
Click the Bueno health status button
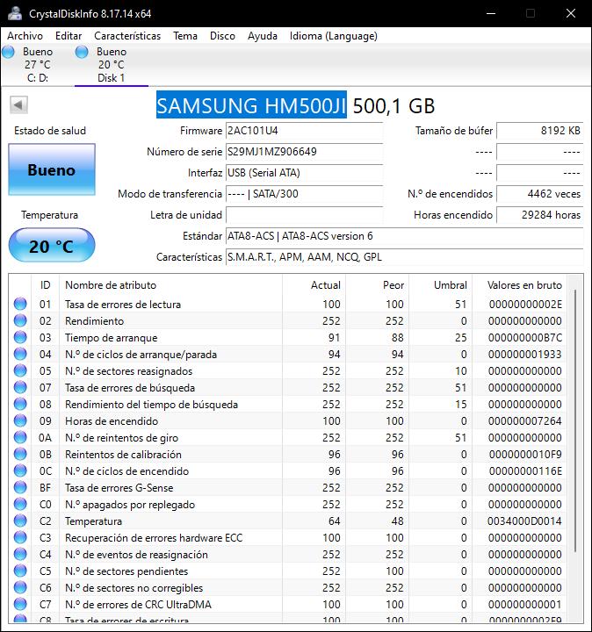click(52, 169)
